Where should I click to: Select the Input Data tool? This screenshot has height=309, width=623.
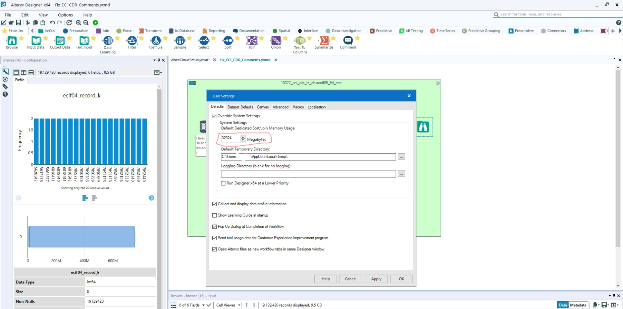coord(35,41)
